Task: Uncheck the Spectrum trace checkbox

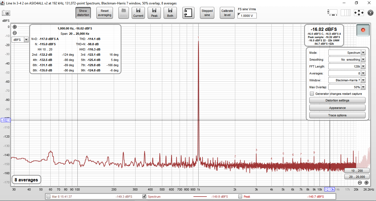Action: pyautogui.click(x=144, y=197)
